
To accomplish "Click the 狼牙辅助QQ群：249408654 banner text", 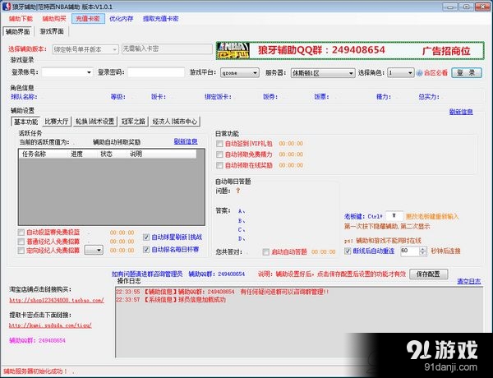I will [x=321, y=50].
